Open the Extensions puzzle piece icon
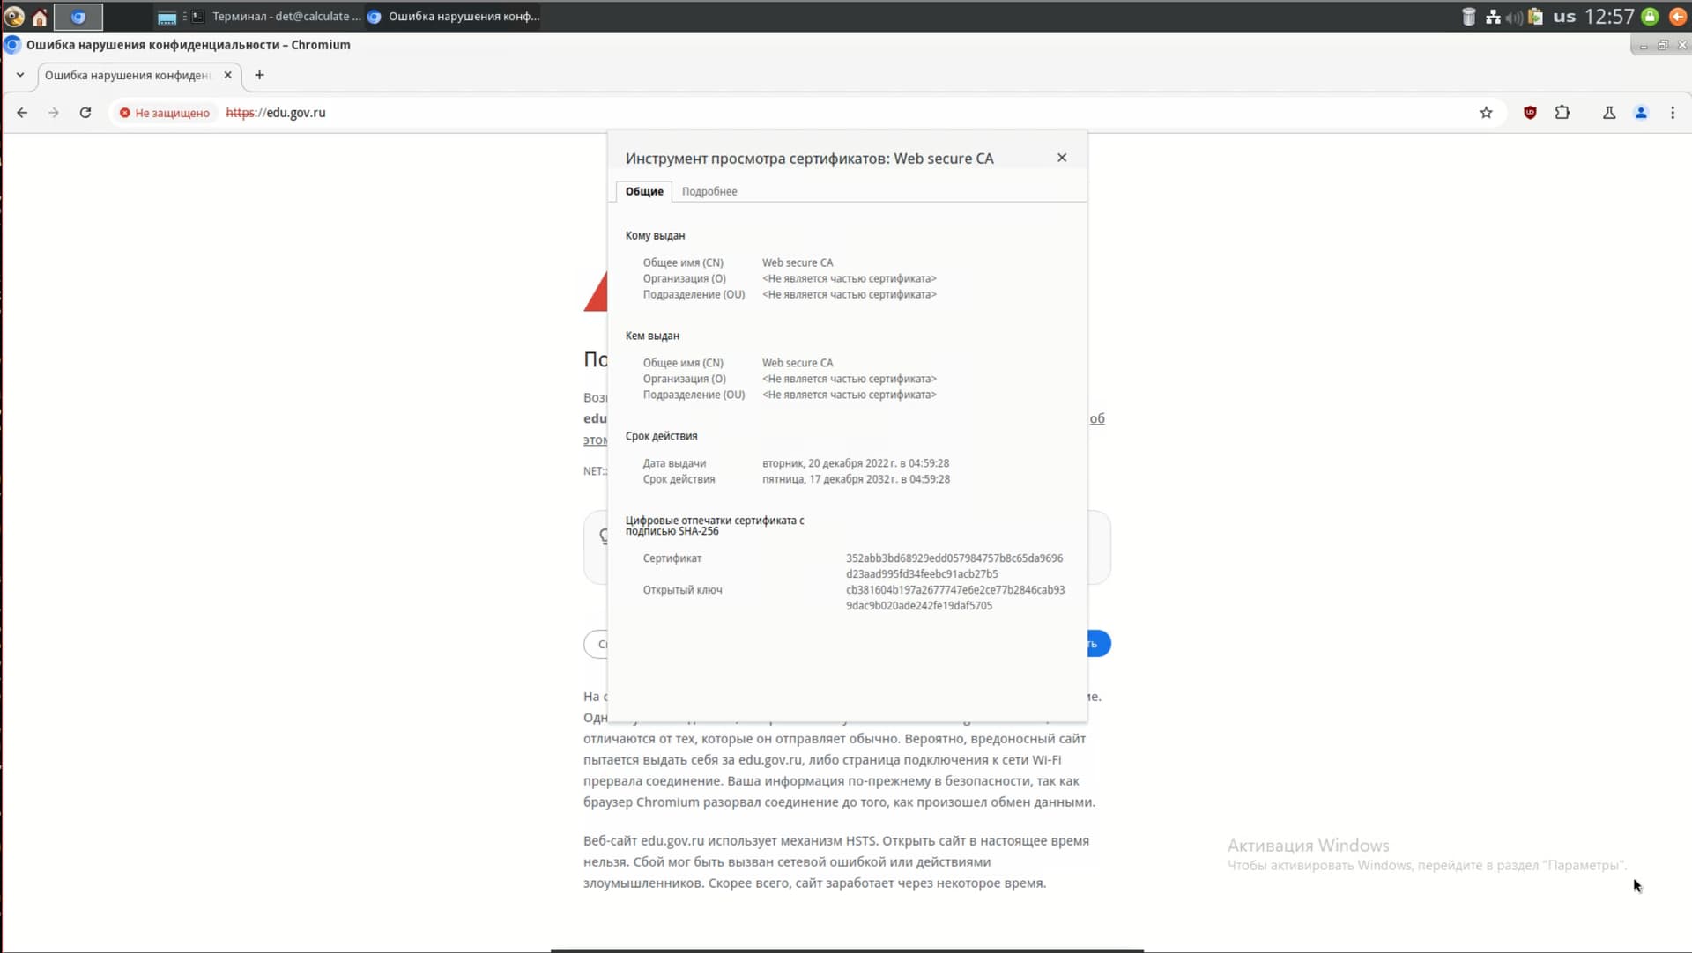The height and width of the screenshot is (953, 1692). pyautogui.click(x=1562, y=113)
